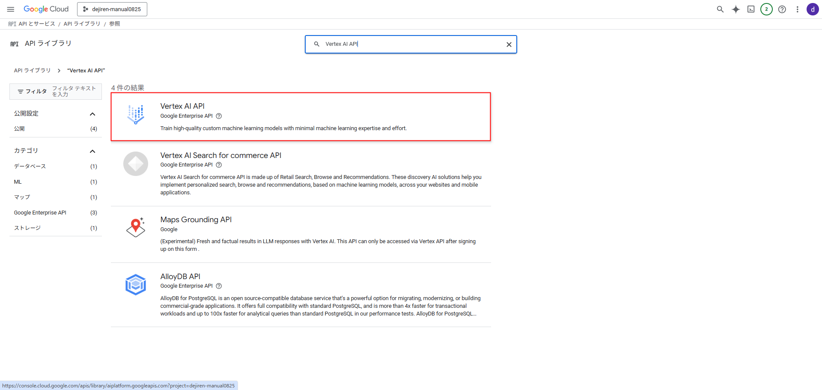Click the top bar search magnifier
This screenshot has width=822, height=390.
coord(720,9)
